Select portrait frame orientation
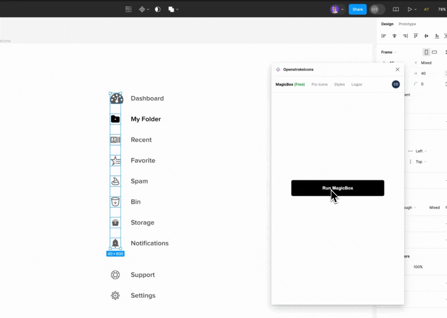The image size is (447, 318). pyautogui.click(x=426, y=52)
